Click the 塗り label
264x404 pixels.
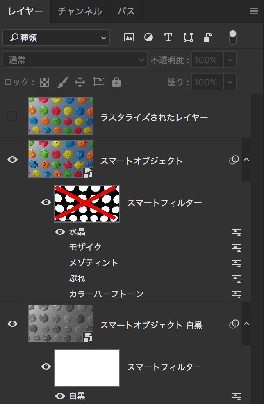(x=178, y=83)
